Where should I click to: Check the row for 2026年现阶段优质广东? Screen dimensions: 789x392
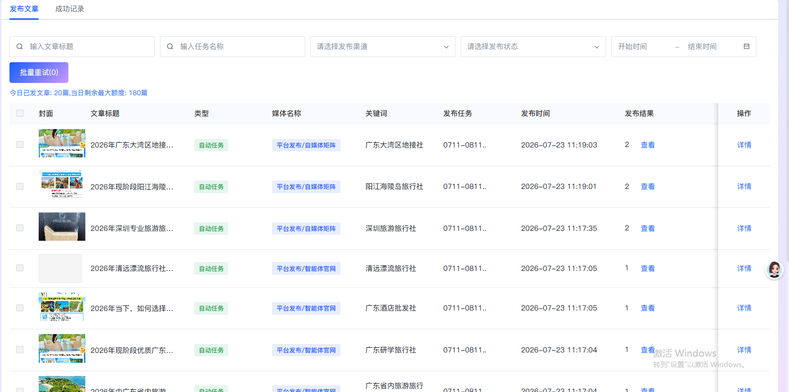coord(20,350)
